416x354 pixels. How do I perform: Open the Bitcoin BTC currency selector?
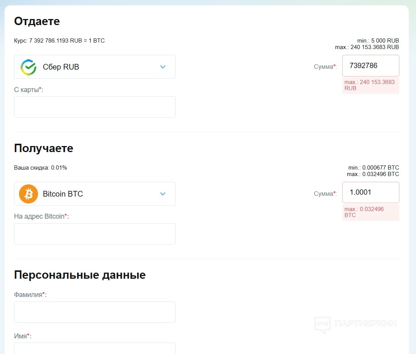95,194
